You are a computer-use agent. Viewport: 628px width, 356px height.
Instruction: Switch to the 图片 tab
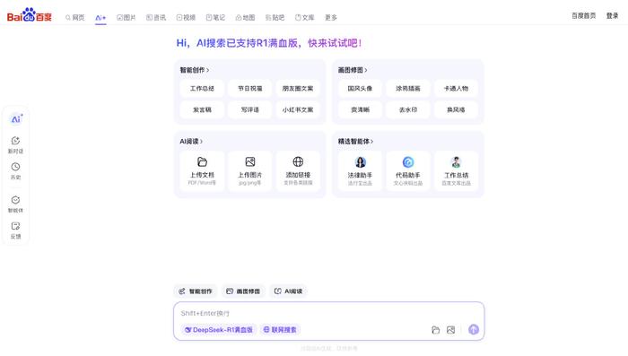point(126,18)
